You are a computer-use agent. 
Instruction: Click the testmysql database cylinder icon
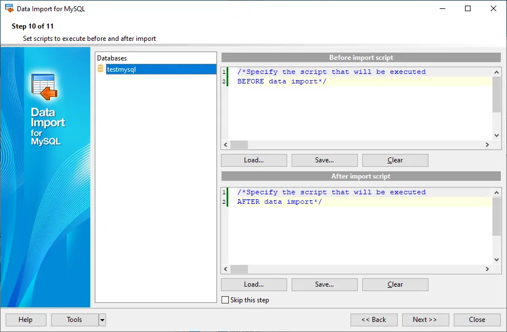100,68
